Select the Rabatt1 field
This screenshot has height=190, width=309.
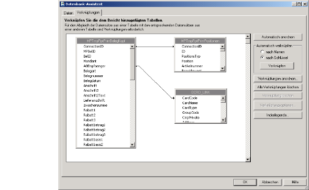(x=90, y=110)
